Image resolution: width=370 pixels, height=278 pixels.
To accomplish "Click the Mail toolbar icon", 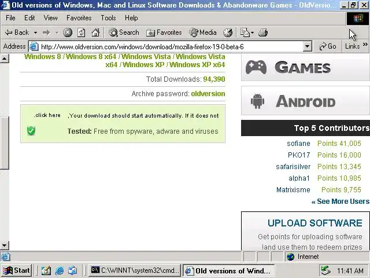I will pos(245,32).
